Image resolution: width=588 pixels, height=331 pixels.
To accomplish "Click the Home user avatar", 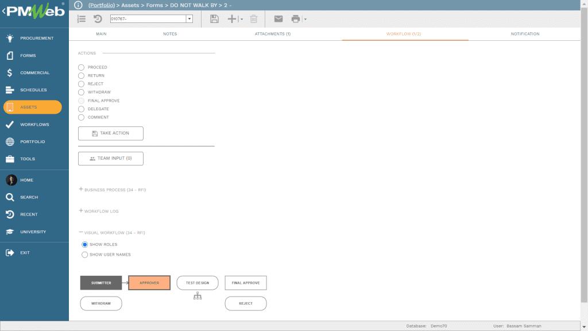I will pos(11,180).
